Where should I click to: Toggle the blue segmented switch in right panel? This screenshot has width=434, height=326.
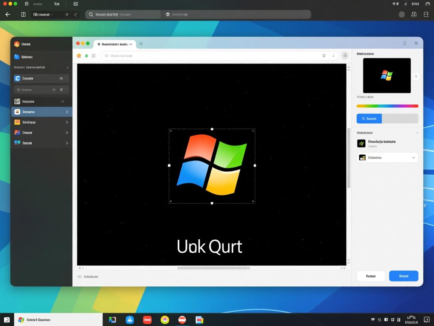pyautogui.click(x=369, y=118)
